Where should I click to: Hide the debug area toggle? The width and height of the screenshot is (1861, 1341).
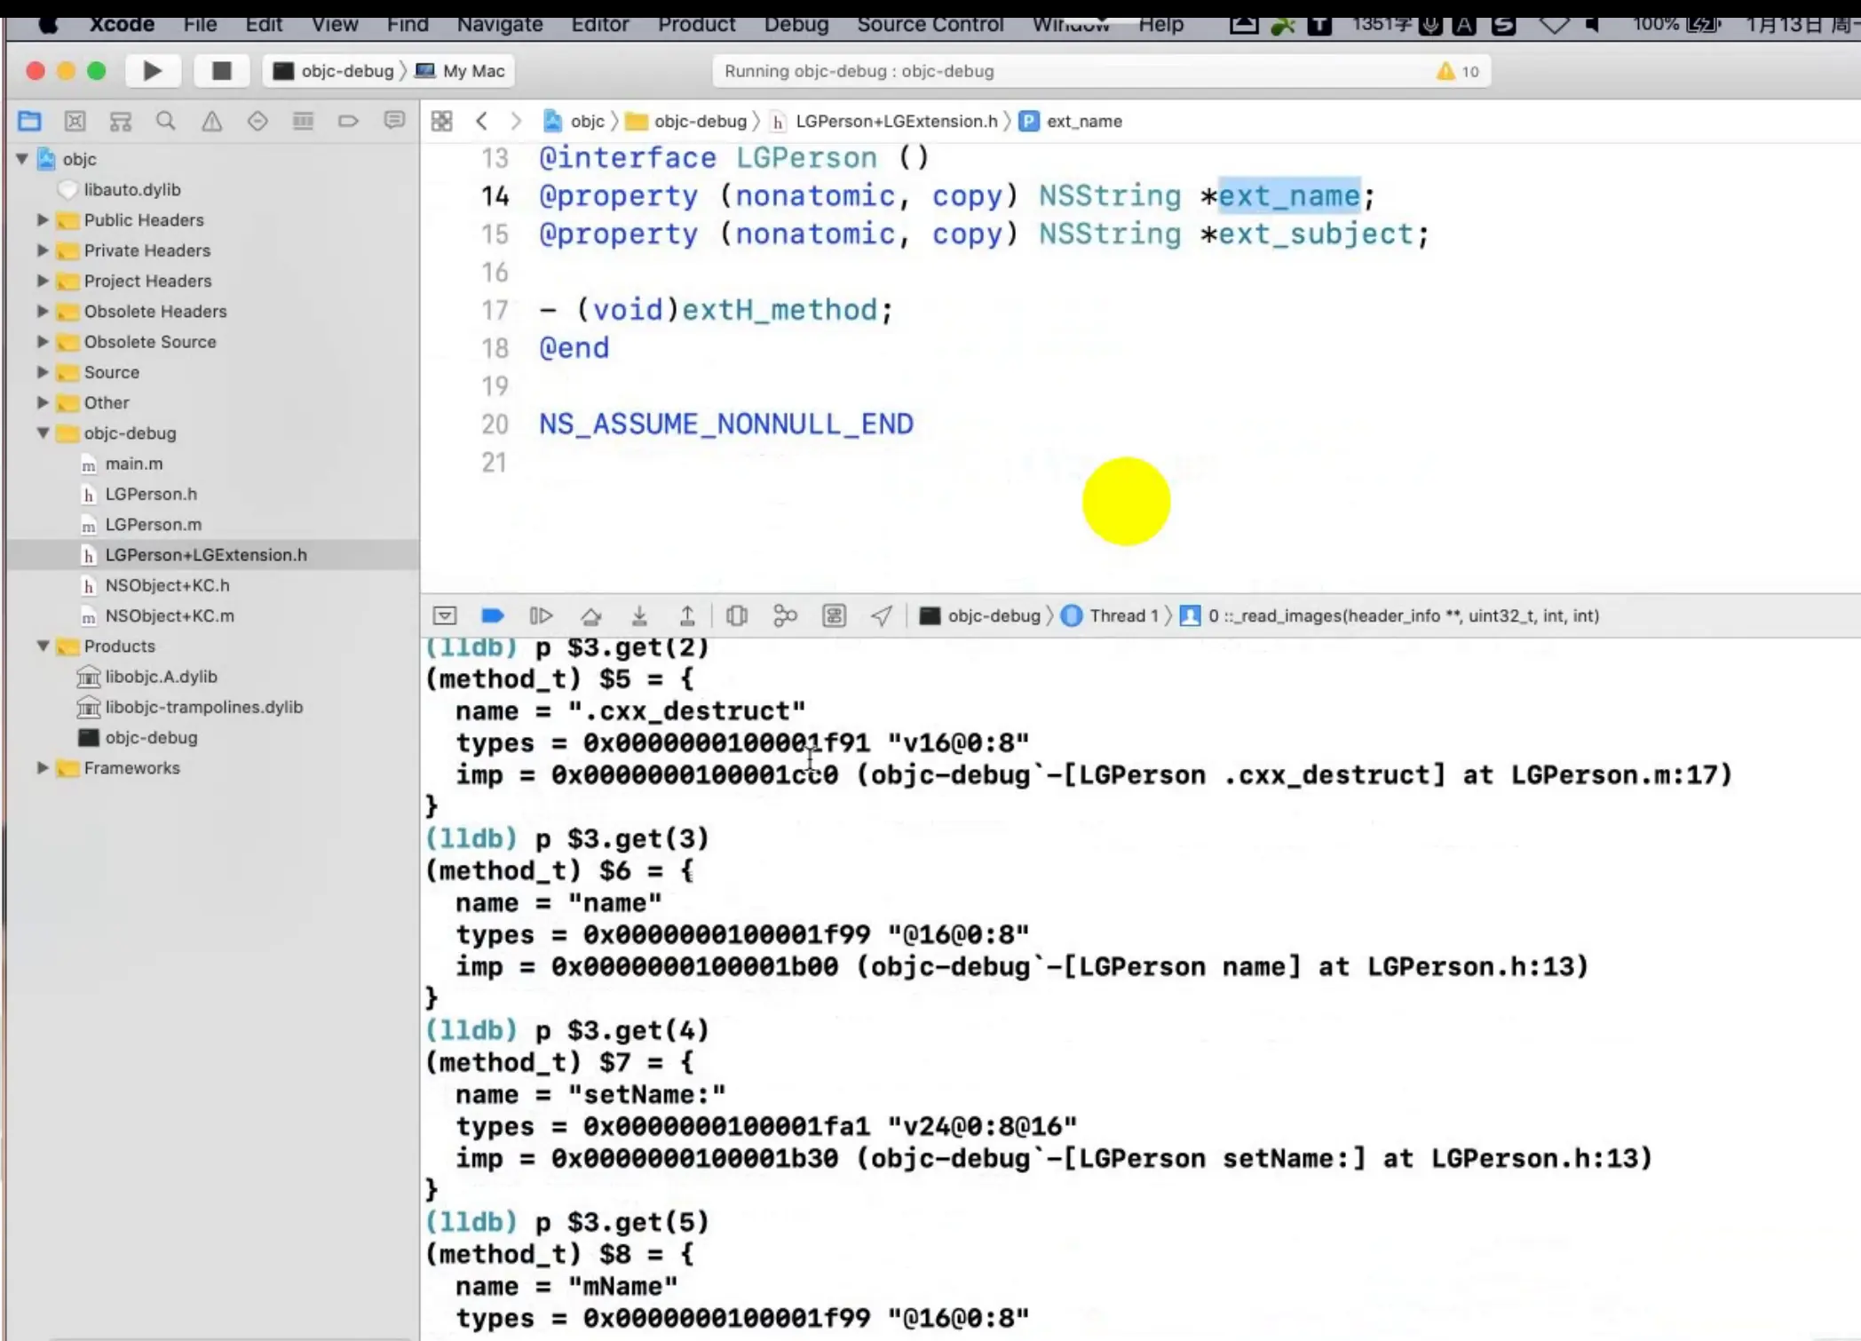point(445,616)
